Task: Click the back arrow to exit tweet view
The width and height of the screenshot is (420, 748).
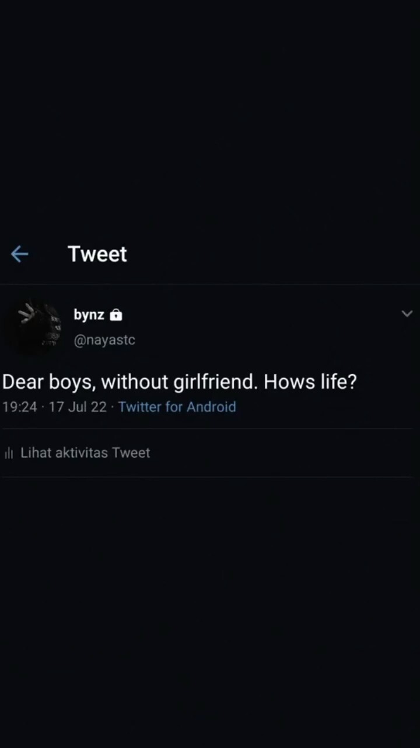Action: pos(19,254)
